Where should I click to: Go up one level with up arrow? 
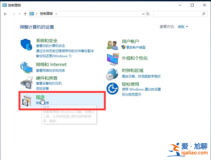pyautogui.click(x=25, y=14)
